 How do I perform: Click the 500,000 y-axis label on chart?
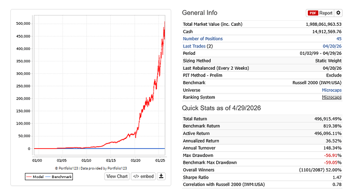(x=23, y=24)
